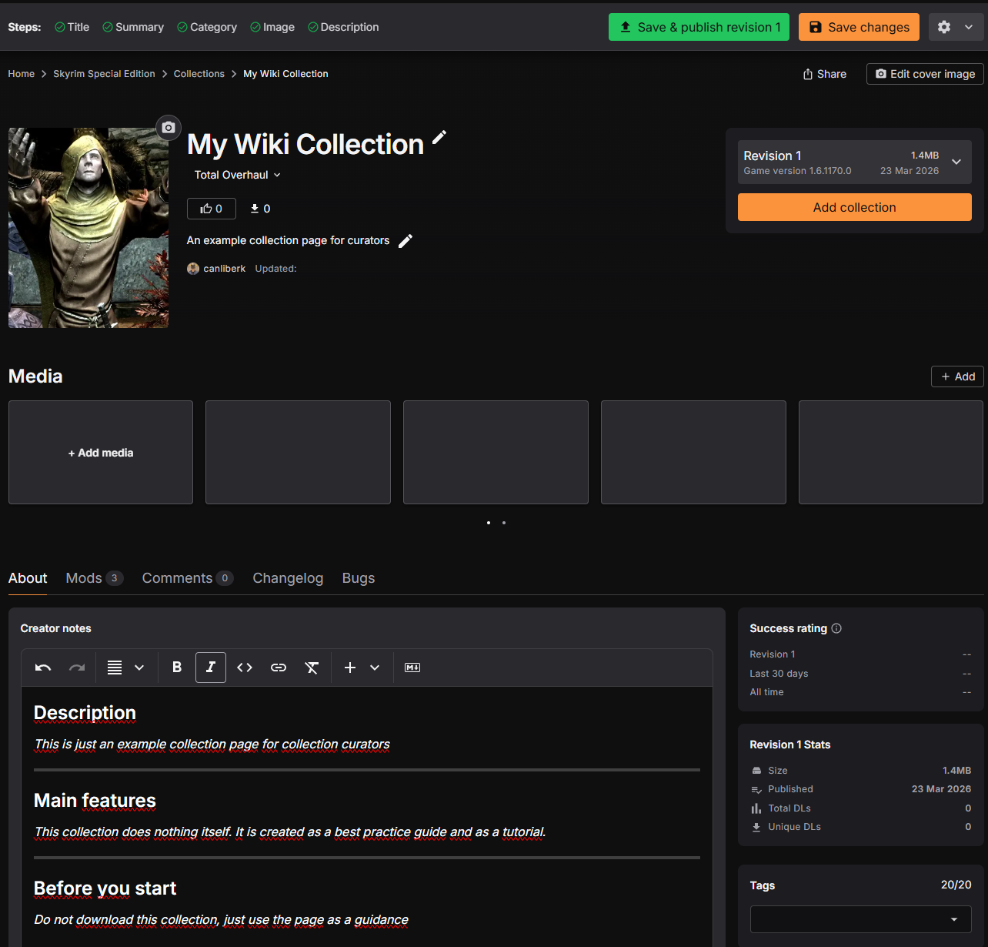Edit the summary text with pencil icon
988x947 pixels.
tap(406, 241)
